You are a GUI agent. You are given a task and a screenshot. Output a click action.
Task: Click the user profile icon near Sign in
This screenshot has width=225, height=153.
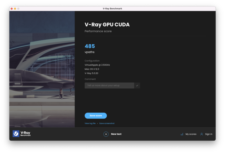point(202,134)
